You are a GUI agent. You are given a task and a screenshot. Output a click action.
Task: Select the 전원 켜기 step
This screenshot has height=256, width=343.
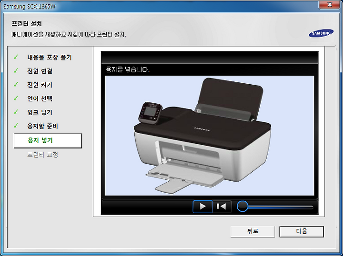click(x=40, y=85)
